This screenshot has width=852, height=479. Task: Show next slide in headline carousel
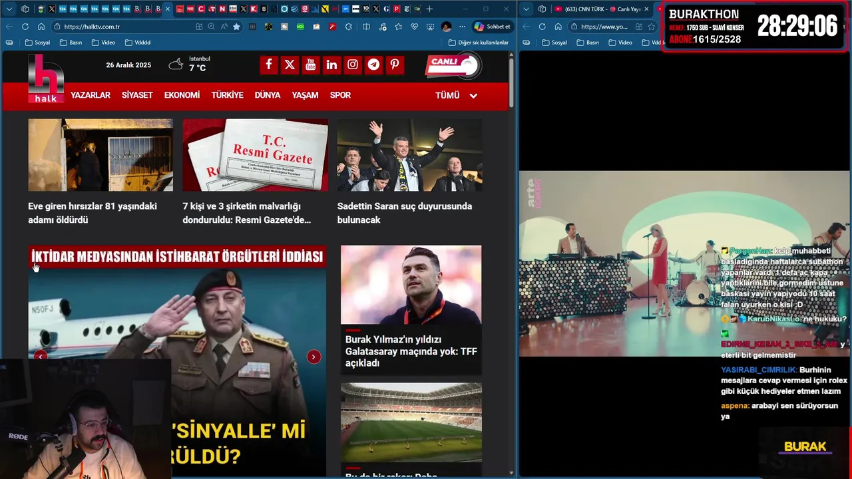click(314, 357)
